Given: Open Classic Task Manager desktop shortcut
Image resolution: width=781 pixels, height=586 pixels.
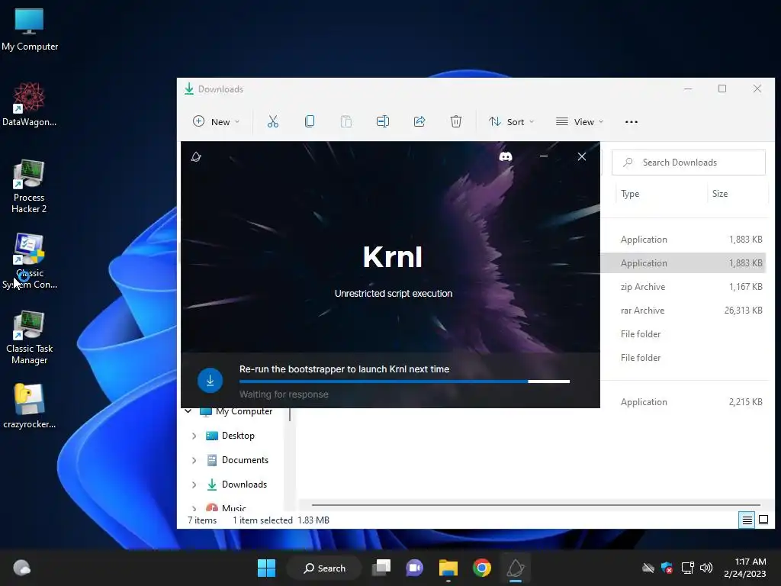Looking at the screenshot, I should [x=30, y=338].
